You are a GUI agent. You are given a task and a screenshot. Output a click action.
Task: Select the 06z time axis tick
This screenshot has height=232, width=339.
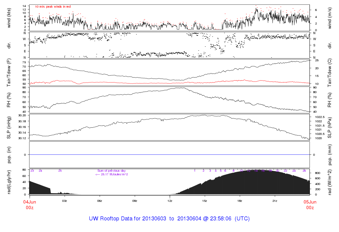[100, 201]
